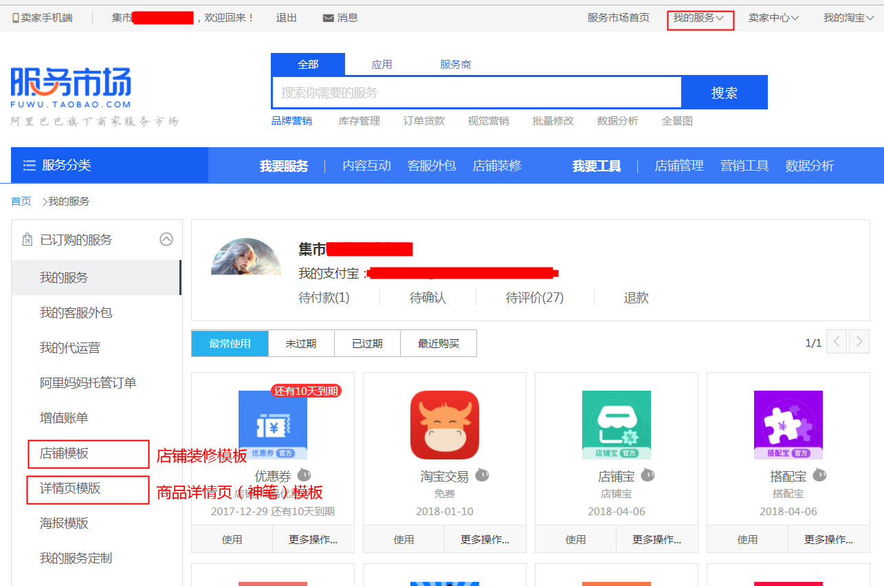
Task: Select the 服务商 search tab
Action: pos(456,65)
